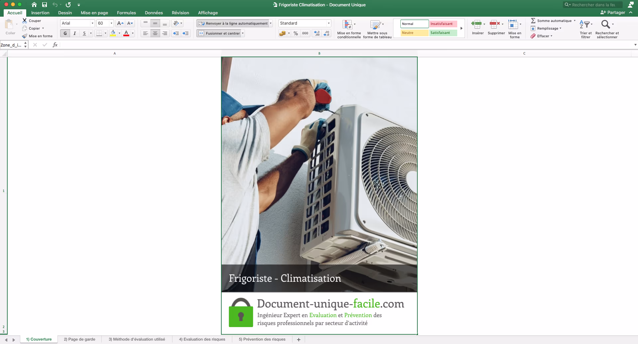Open the Mise en page ribbon tab
Viewport: 638px width, 344px height.
pyautogui.click(x=94, y=13)
